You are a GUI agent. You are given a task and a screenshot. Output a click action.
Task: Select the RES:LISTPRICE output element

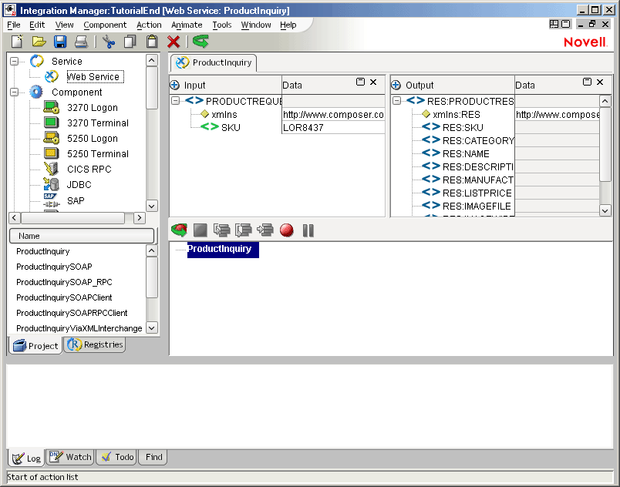tap(477, 193)
